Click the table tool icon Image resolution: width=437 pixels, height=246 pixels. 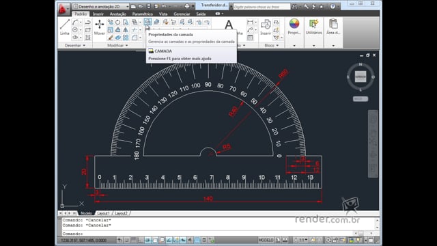[251, 38]
